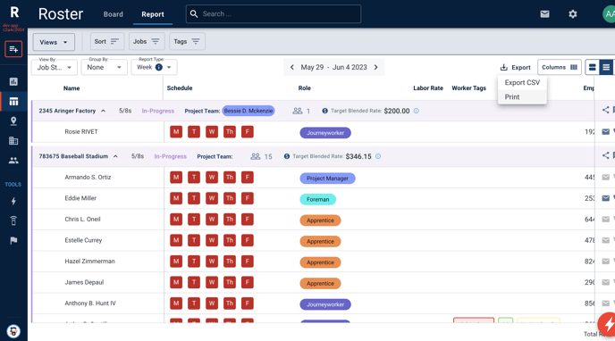Click the add-to-list icon in sidebar
615x341 pixels.
point(13,49)
